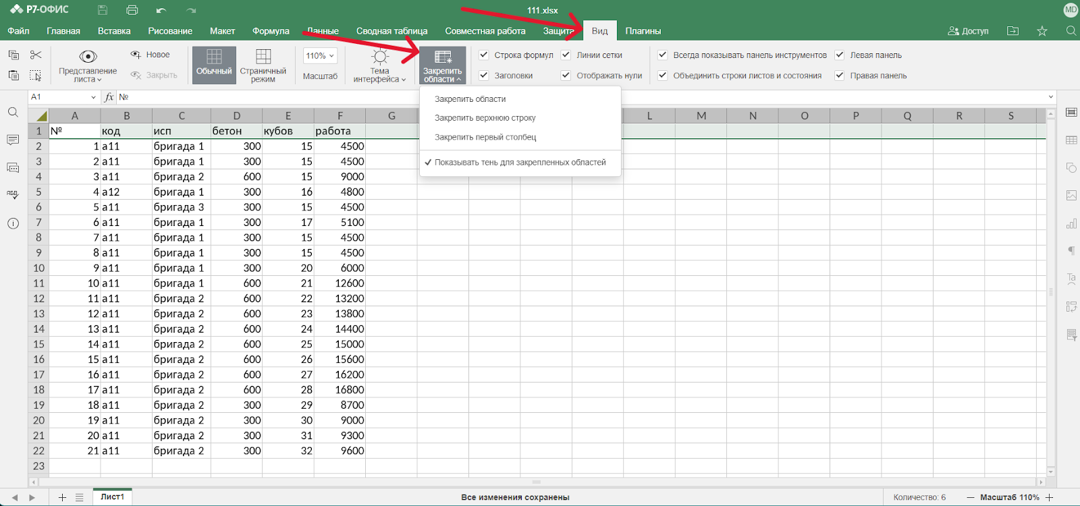Switch to the Вставка tab
Image resolution: width=1080 pixels, height=506 pixels.
pyautogui.click(x=114, y=31)
